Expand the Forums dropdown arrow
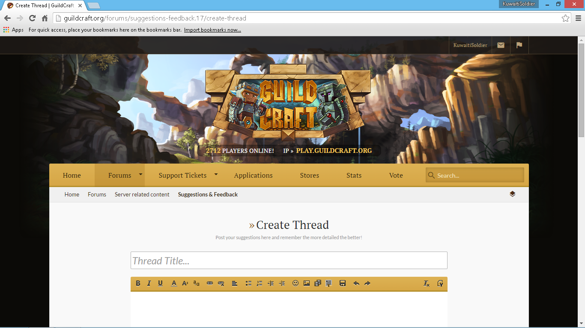The image size is (585, 328). point(140,174)
